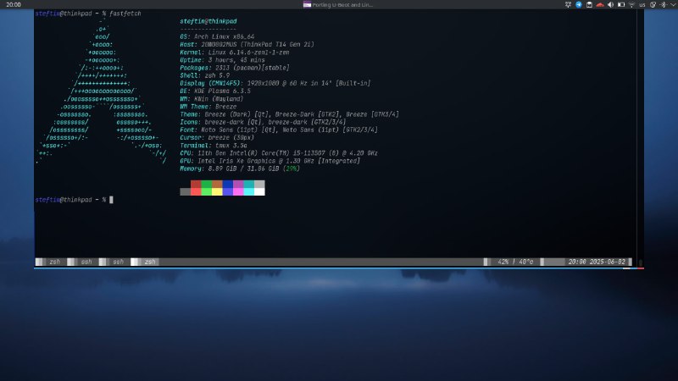Open the Telegram tray icon
This screenshot has width=678, height=381.
pos(579,5)
